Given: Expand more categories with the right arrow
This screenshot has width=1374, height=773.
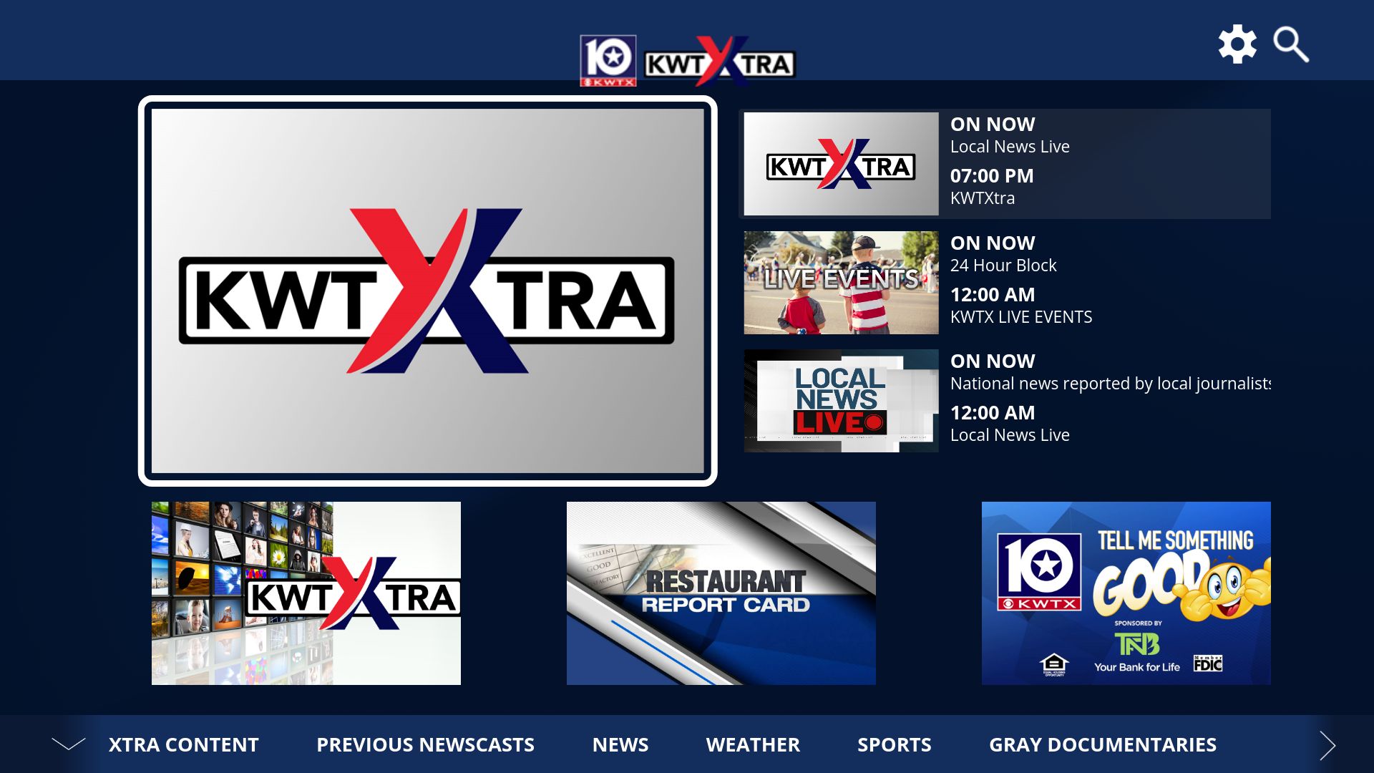Looking at the screenshot, I should pos(1325,744).
